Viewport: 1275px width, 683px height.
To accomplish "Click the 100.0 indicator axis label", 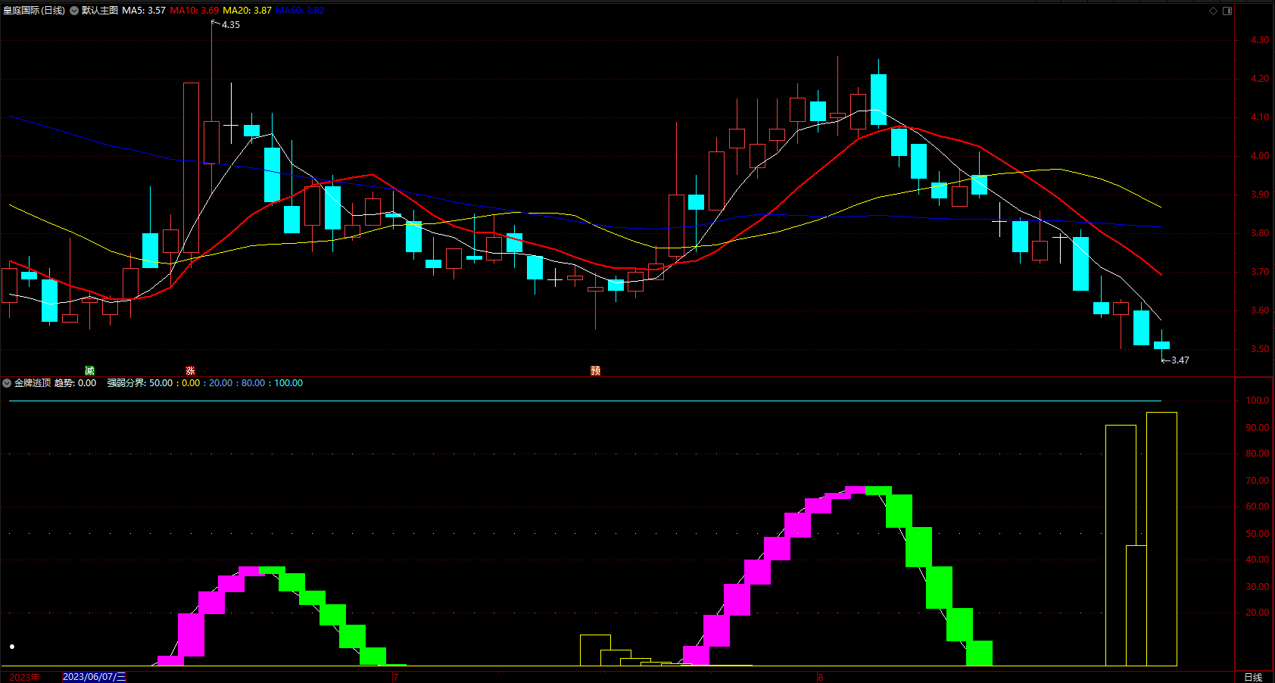I will [x=1258, y=401].
